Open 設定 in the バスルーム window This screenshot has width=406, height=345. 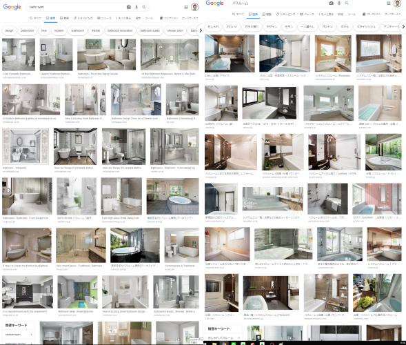[341, 14]
